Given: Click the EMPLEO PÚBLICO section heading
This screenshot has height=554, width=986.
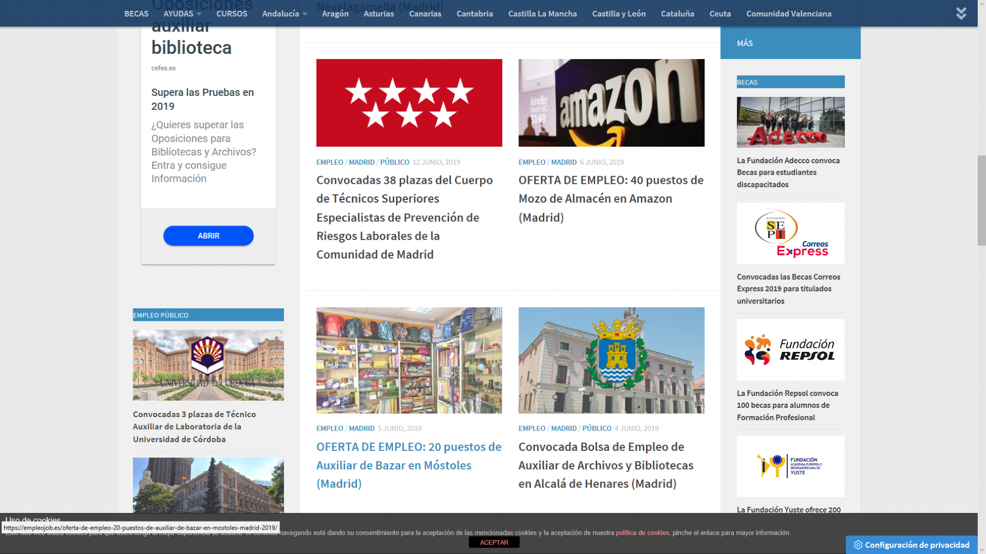Looking at the screenshot, I should [x=208, y=315].
